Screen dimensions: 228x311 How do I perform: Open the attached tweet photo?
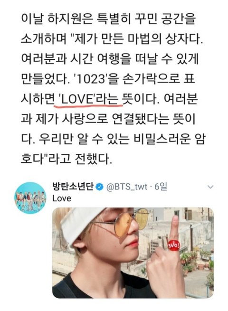pyautogui.click(x=133, y=253)
